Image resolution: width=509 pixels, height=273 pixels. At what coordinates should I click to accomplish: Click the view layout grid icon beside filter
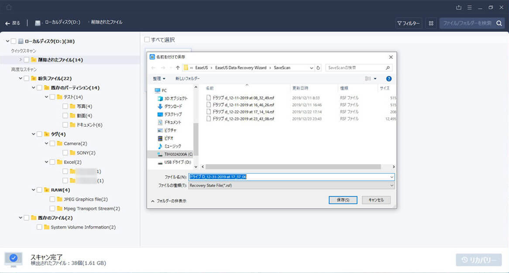pos(431,23)
